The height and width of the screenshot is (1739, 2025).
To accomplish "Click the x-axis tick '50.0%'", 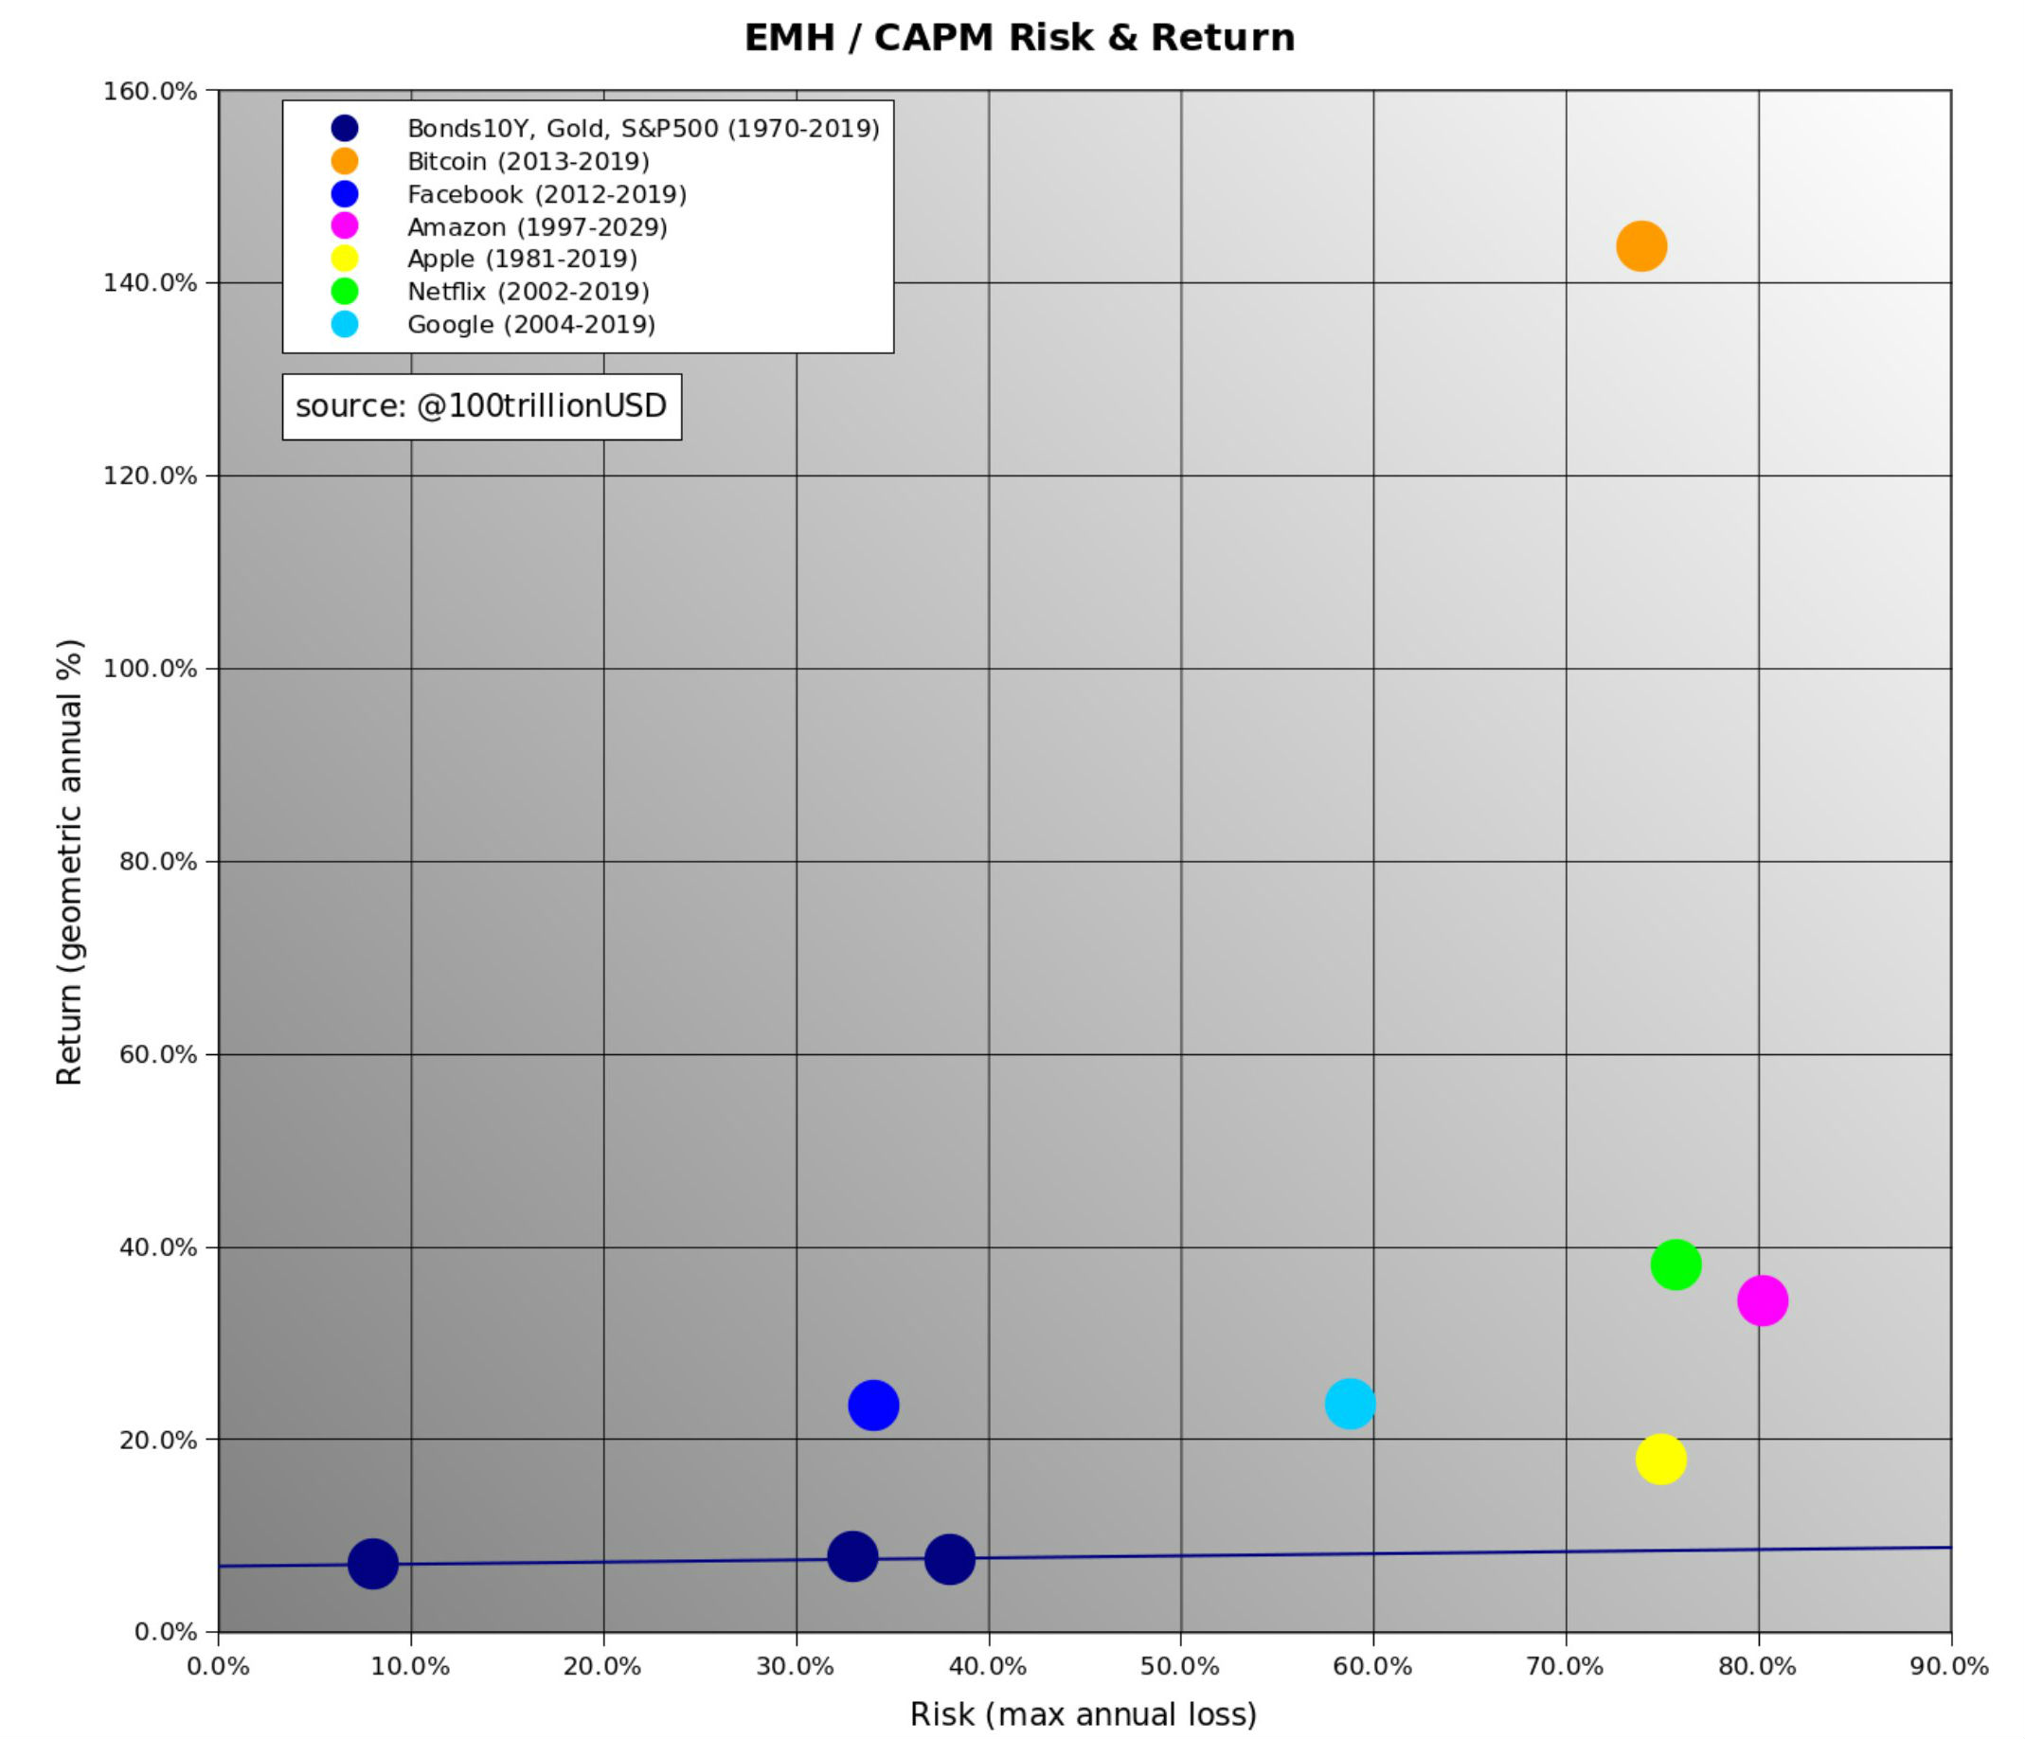I will pos(1180,1667).
